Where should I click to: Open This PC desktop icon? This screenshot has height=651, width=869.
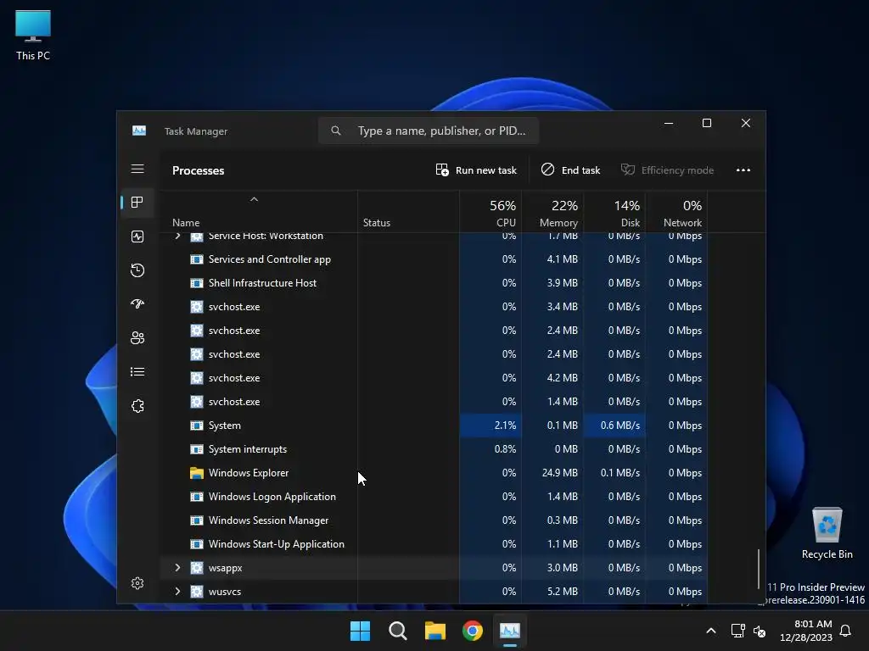point(33,35)
